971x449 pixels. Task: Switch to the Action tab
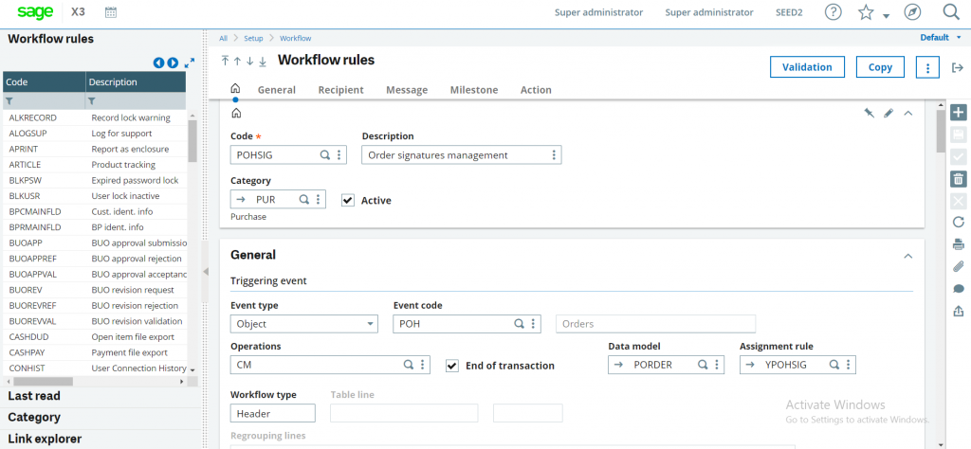(537, 90)
